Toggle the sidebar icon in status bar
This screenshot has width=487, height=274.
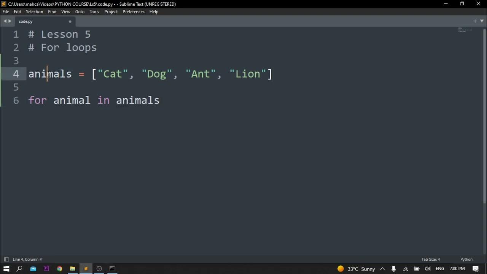[6, 260]
